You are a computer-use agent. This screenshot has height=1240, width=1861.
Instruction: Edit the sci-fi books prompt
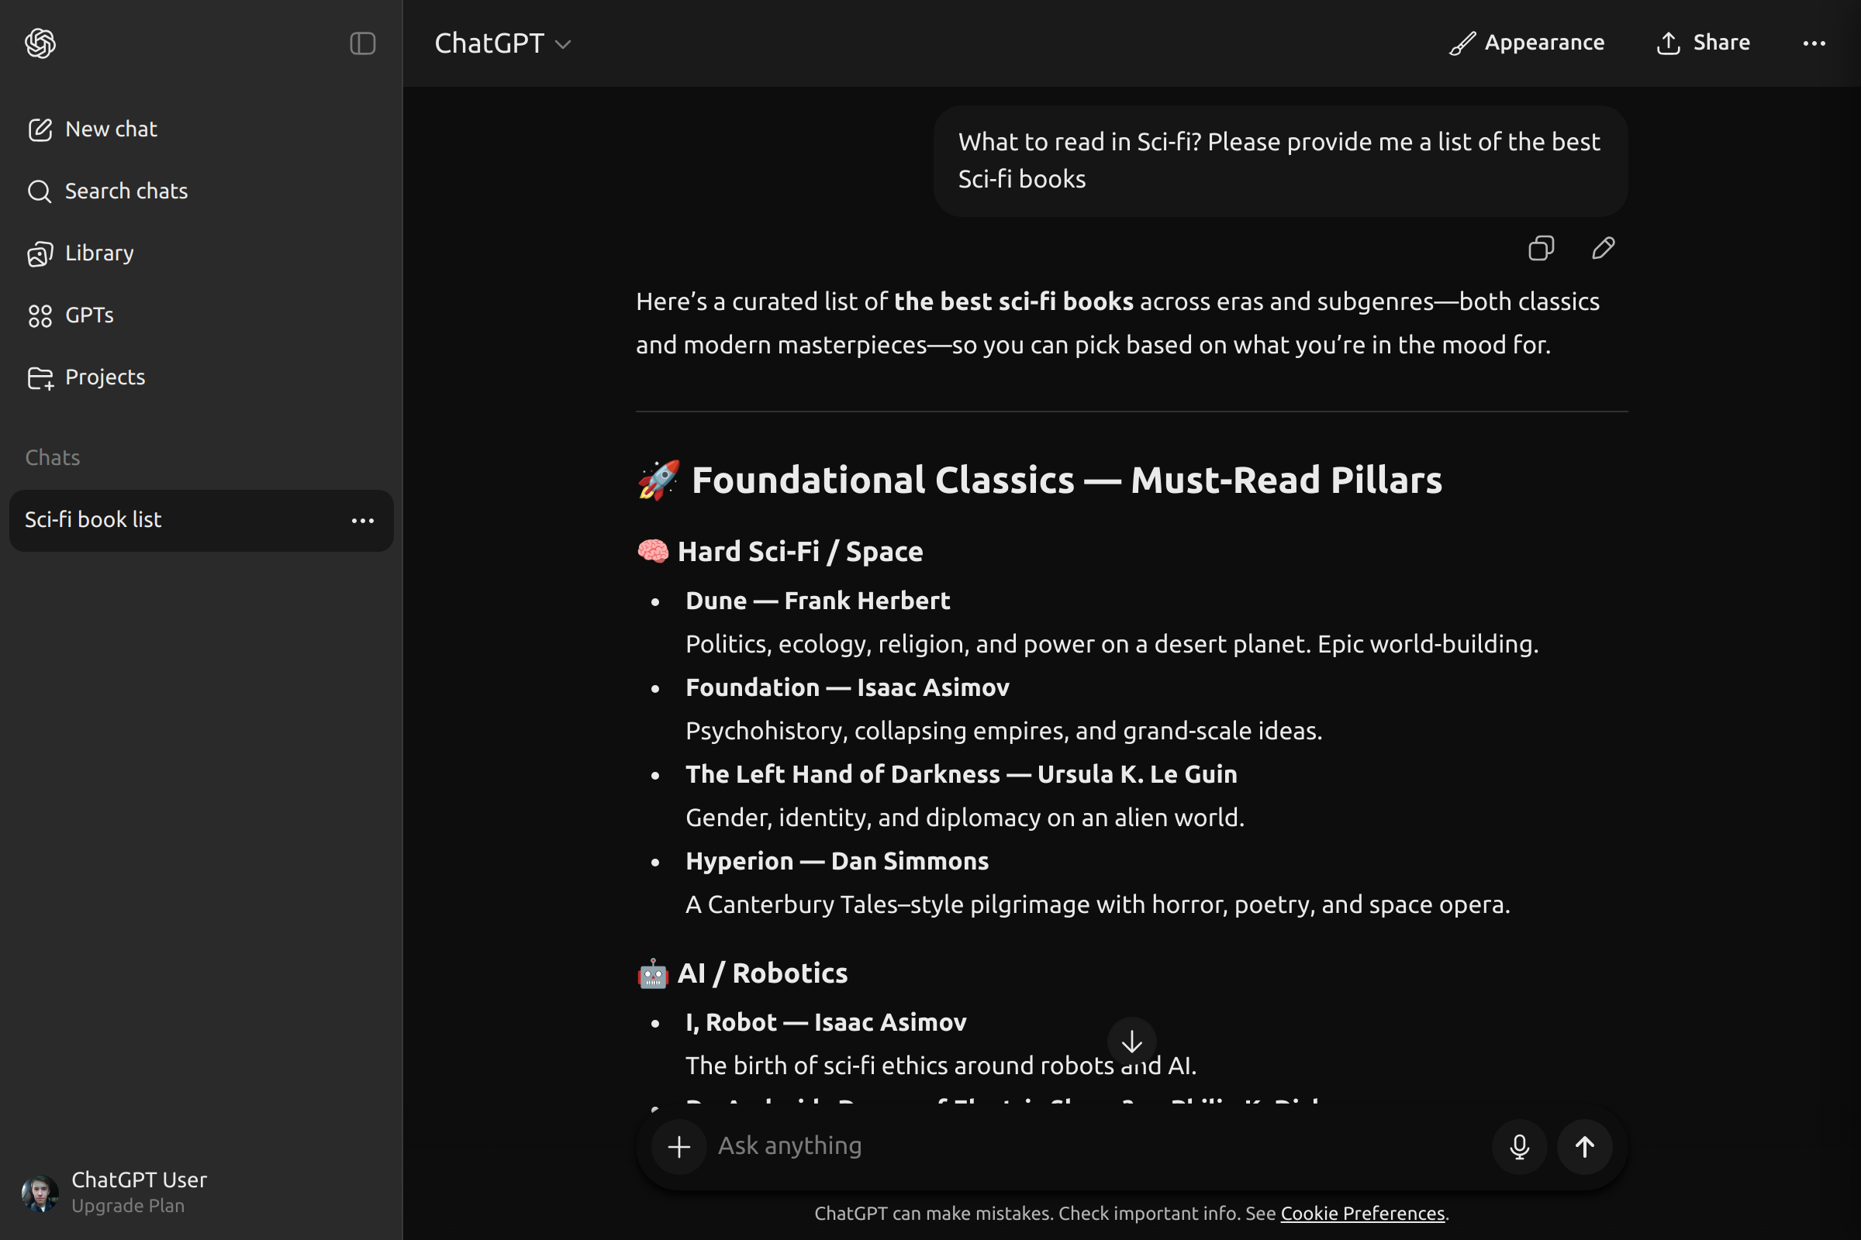[x=1602, y=248]
